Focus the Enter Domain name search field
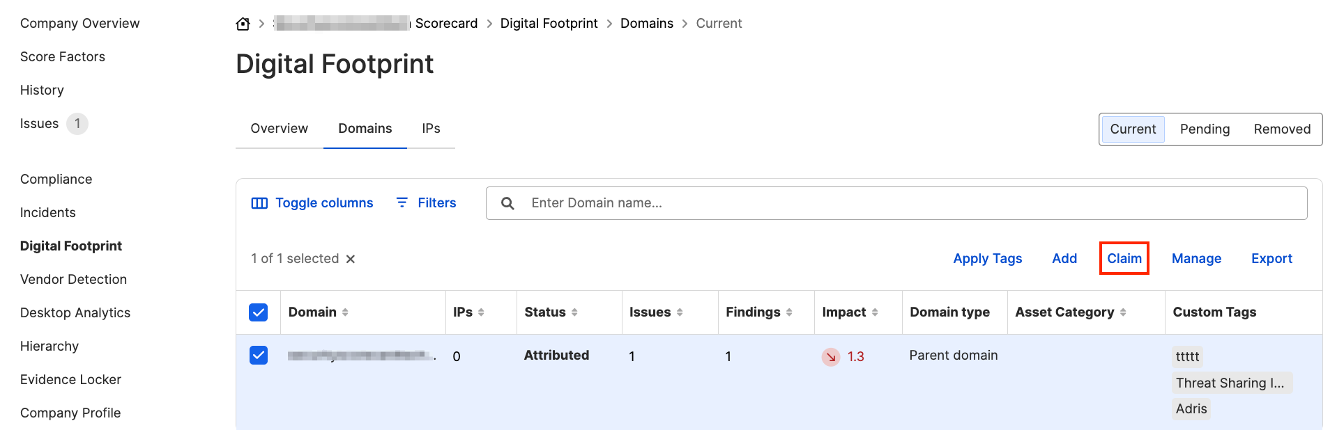This screenshot has width=1337, height=430. coord(896,203)
